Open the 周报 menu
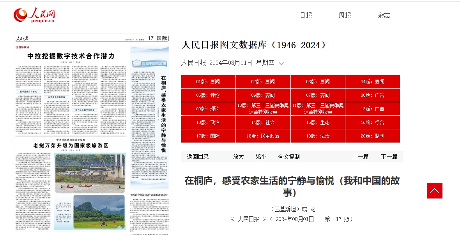Screen dimensions: 460x235 click(345, 15)
